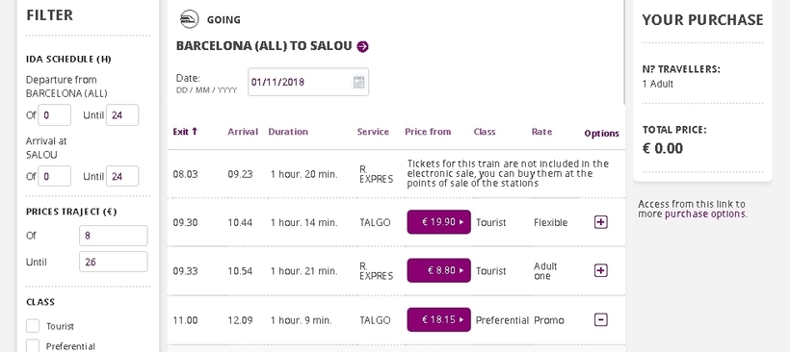This screenshot has width=790, height=352.
Task: Open the calendar date picker icon
Action: (358, 82)
